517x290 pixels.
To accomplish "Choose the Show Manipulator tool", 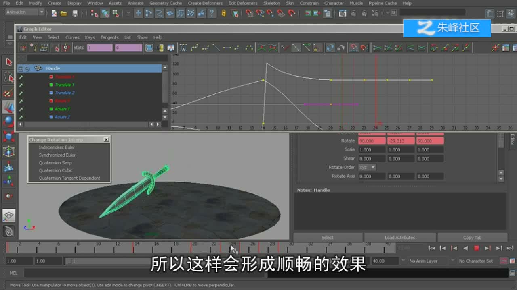I will pyautogui.click(x=9, y=181).
